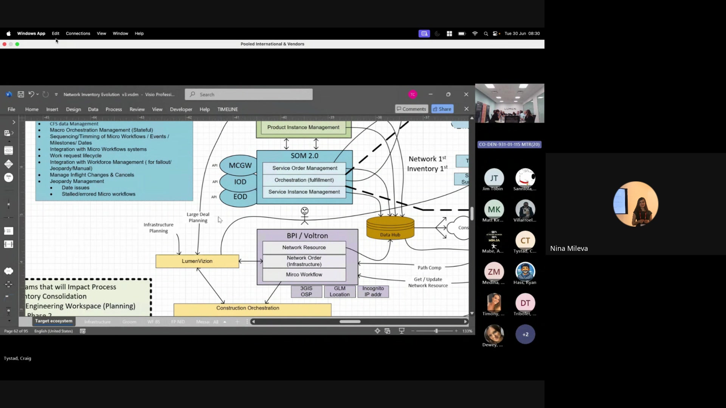Click Page 62 of 95 status indicator
The image size is (726, 408).
tap(16, 331)
